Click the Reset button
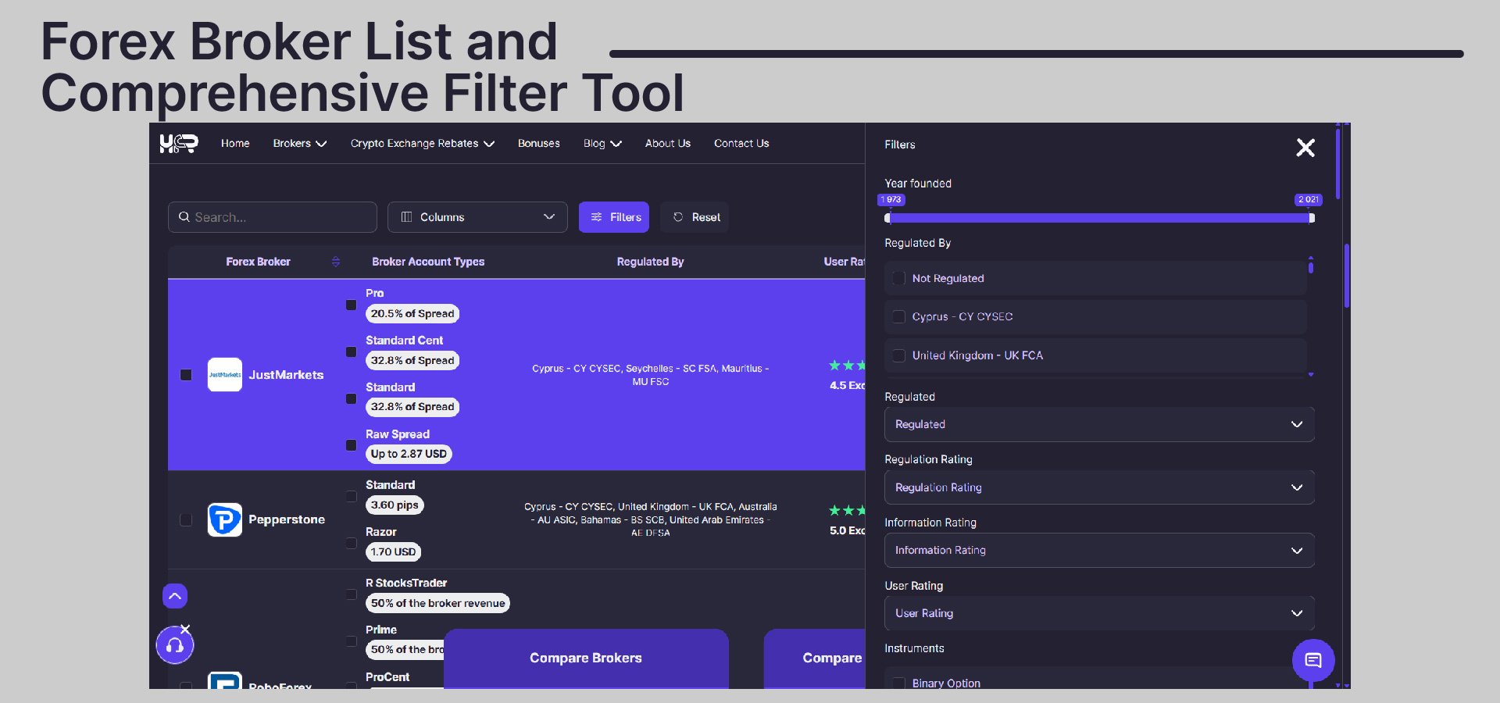1500x703 pixels. tap(695, 217)
